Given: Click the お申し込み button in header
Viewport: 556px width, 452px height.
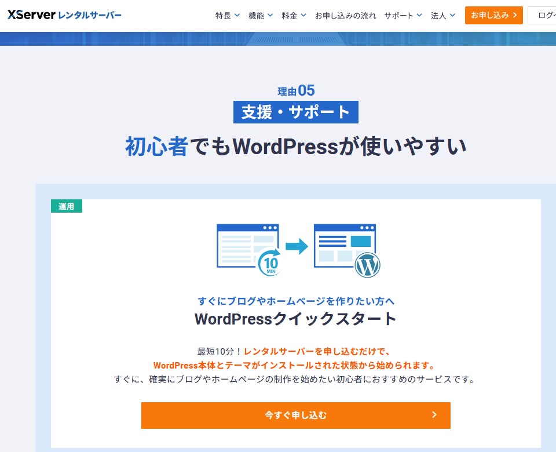Looking at the screenshot, I should [493, 16].
